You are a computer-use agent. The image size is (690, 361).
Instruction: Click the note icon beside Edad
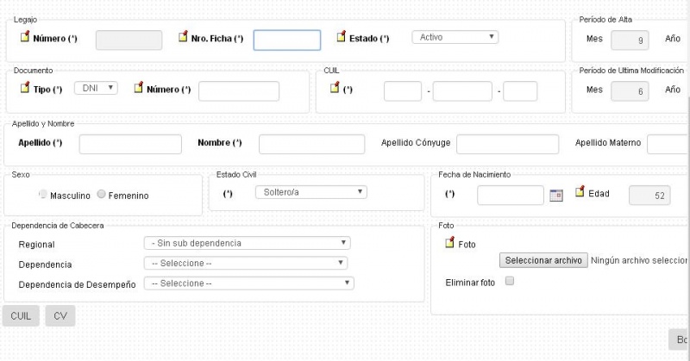tap(580, 192)
